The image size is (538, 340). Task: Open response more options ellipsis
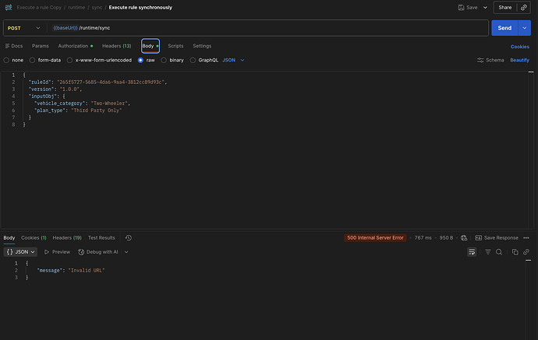(x=526, y=237)
